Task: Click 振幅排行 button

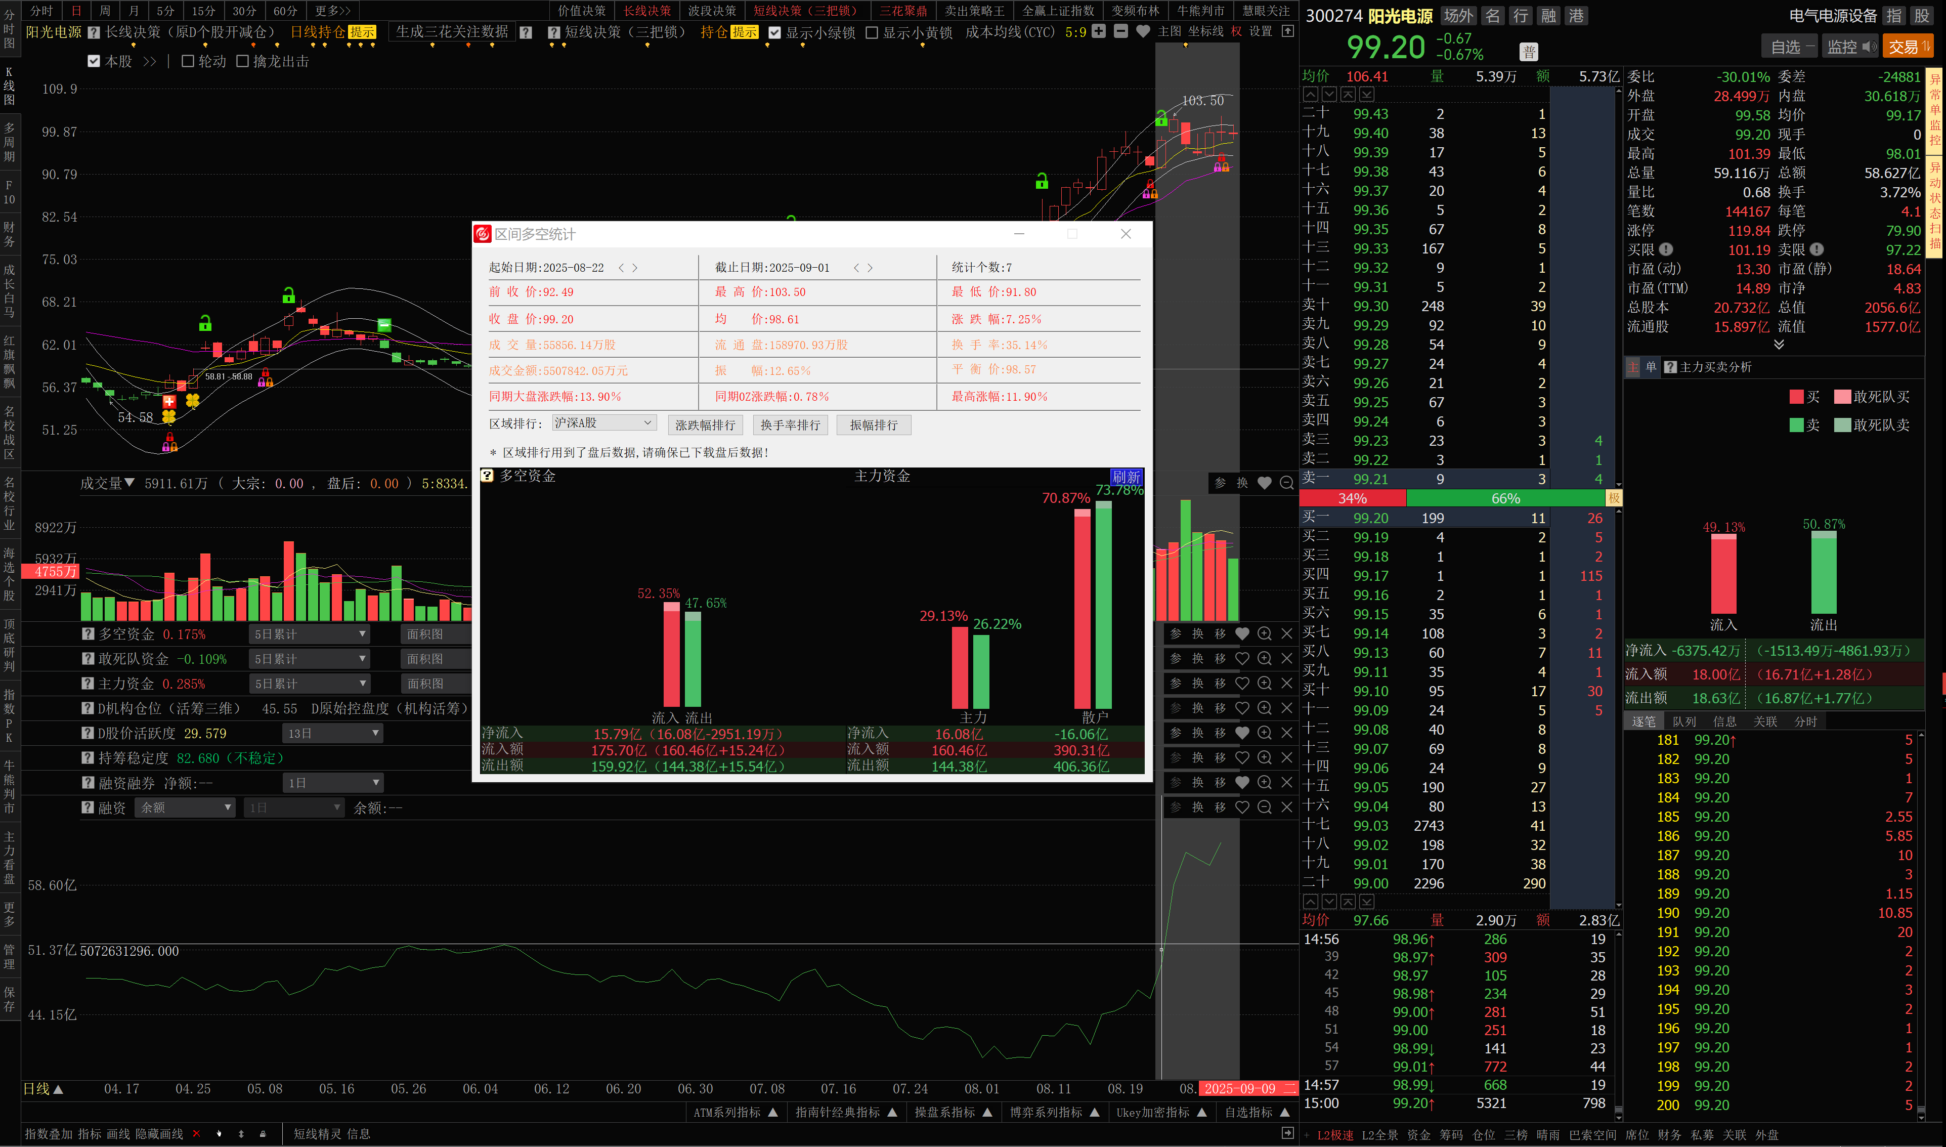Action: (874, 425)
